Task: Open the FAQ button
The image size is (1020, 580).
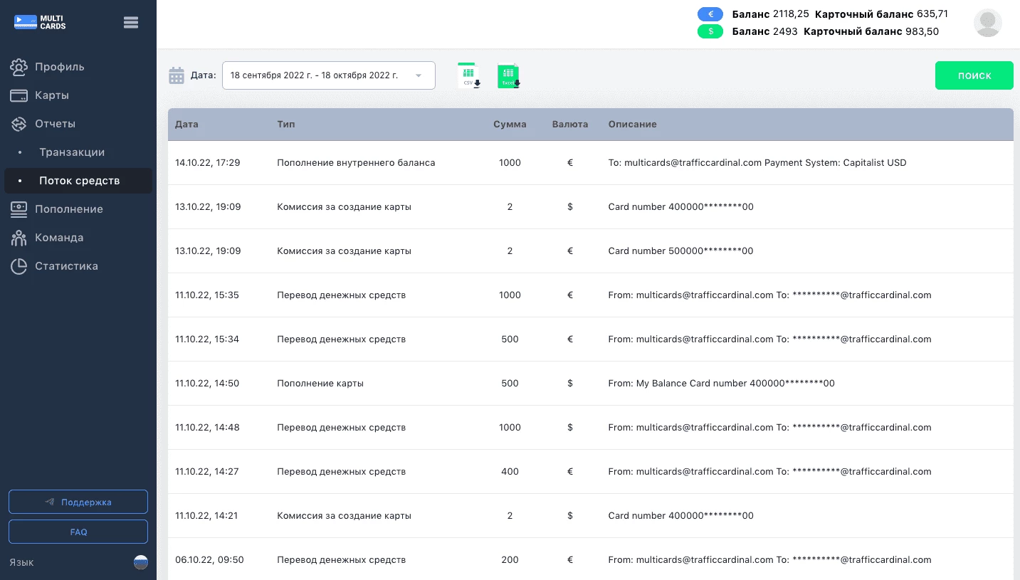Action: pos(78,532)
